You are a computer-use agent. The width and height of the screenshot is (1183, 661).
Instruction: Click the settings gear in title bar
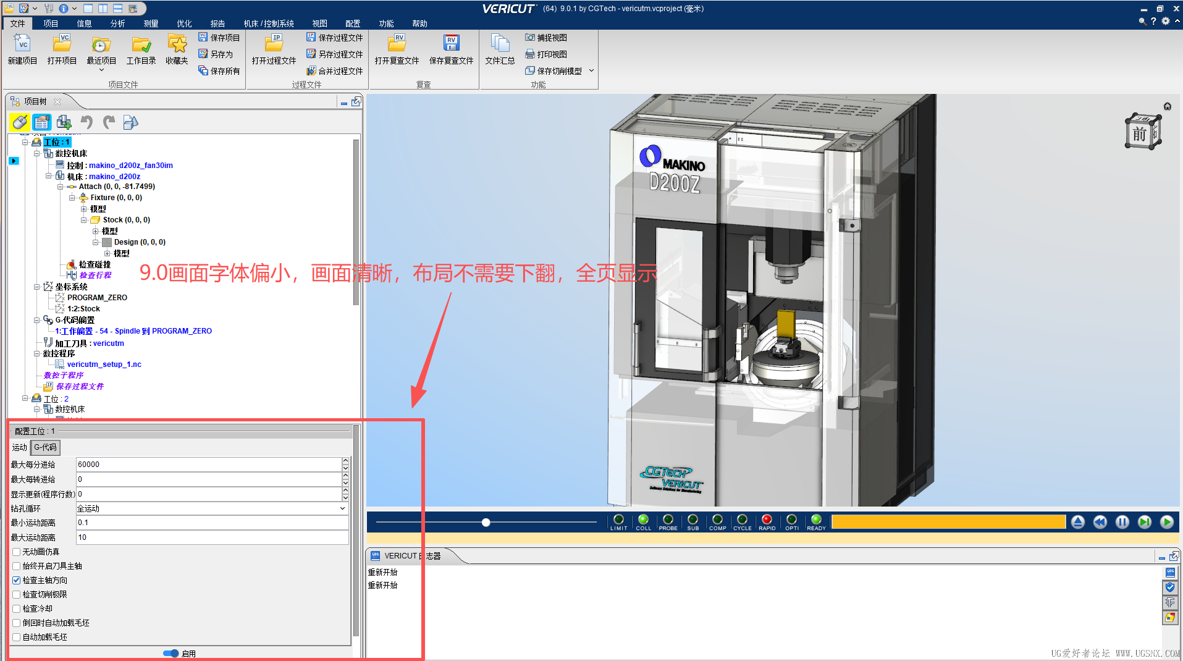(1166, 21)
